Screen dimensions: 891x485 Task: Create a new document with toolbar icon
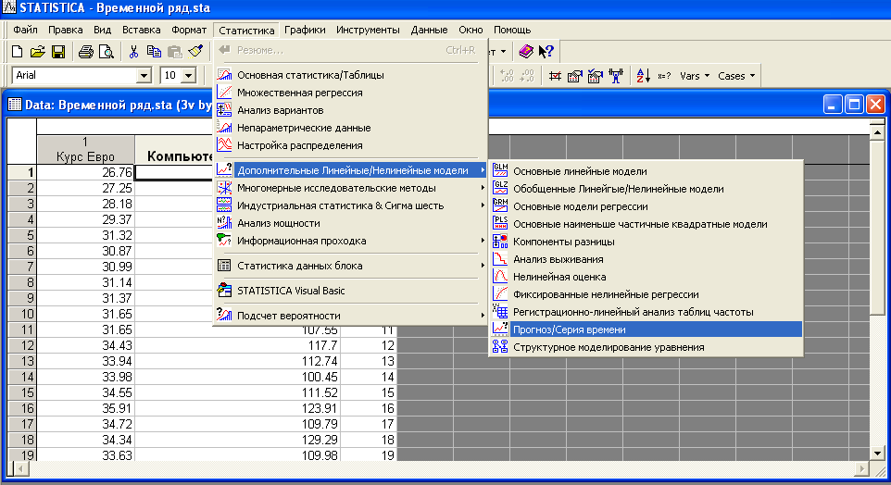(x=17, y=52)
